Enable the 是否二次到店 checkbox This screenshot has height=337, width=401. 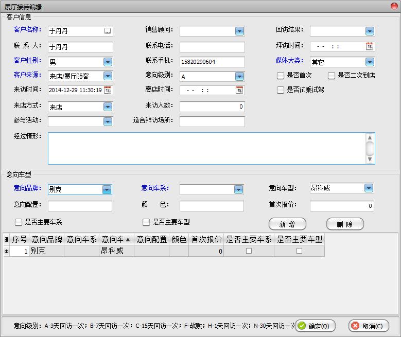[332, 76]
